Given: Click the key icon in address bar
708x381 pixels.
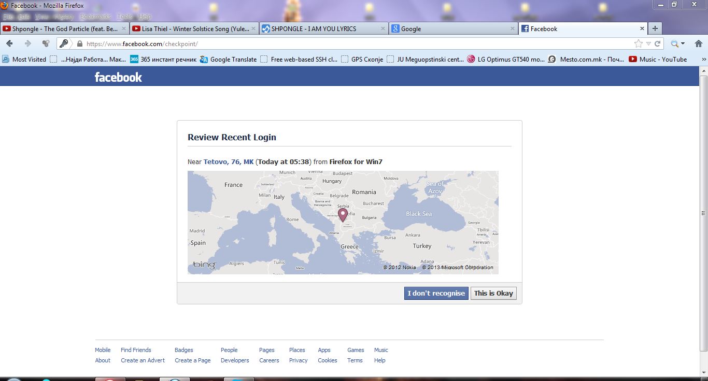Looking at the screenshot, I should tap(64, 43).
